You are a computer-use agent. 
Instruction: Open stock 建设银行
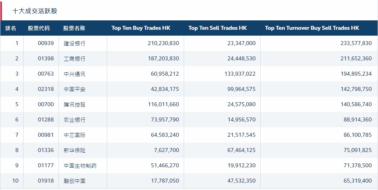click(75, 43)
